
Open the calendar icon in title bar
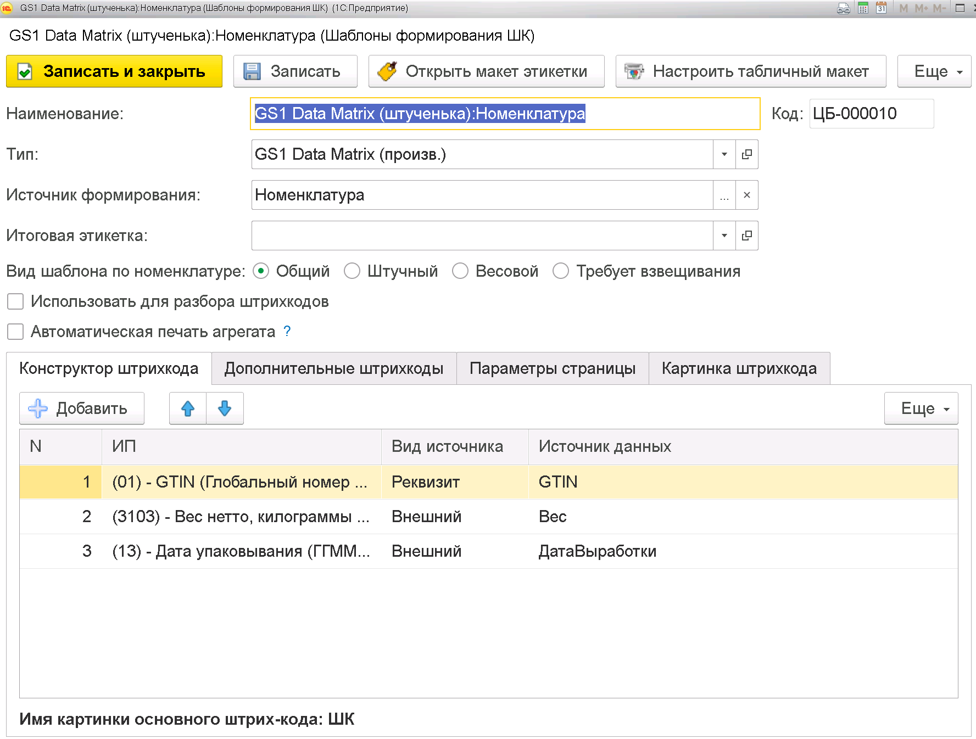coord(882,8)
